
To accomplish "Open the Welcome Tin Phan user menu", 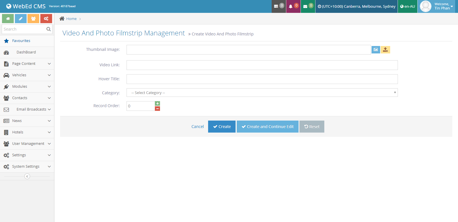I will point(437,6).
